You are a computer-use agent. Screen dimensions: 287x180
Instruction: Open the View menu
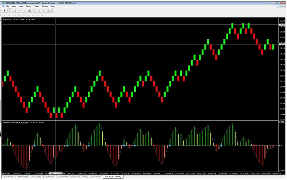[14, 6]
